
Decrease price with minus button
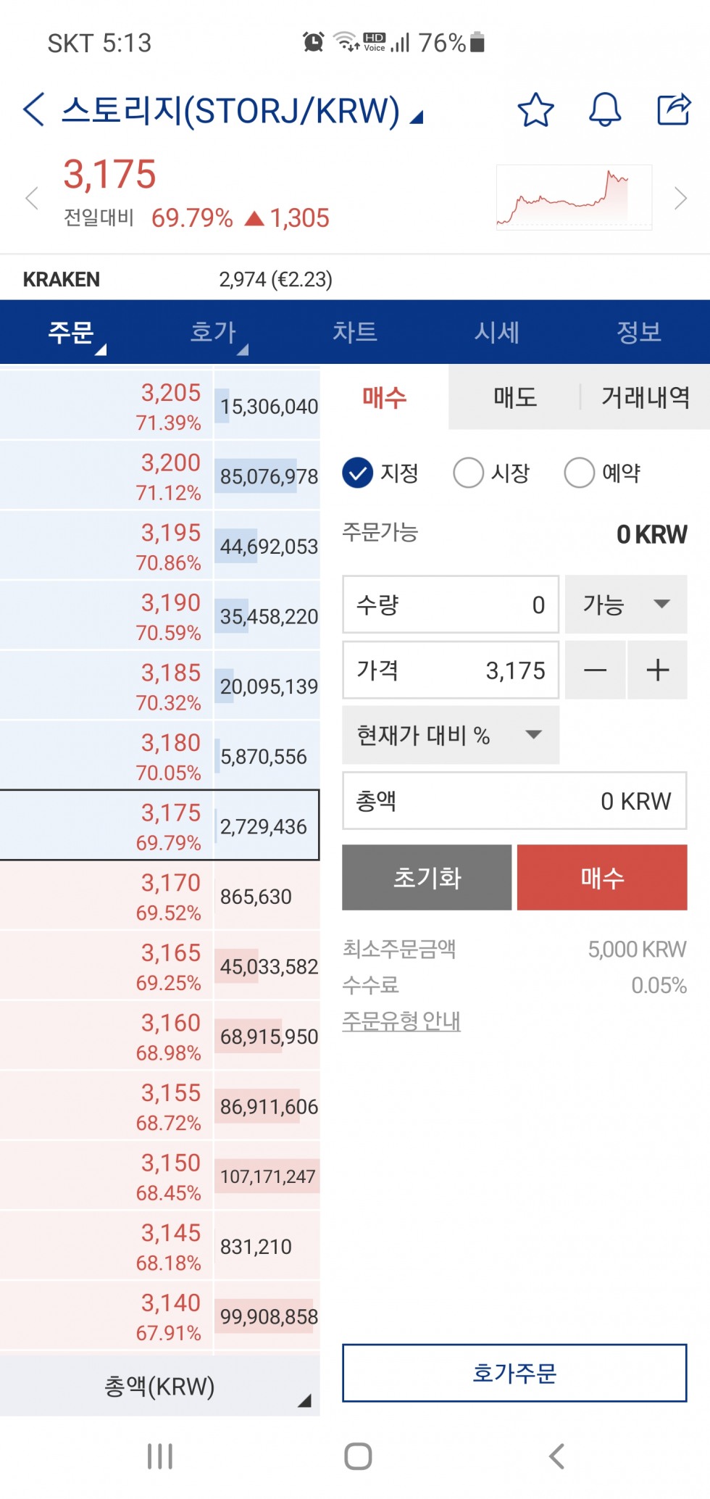pyautogui.click(x=595, y=670)
